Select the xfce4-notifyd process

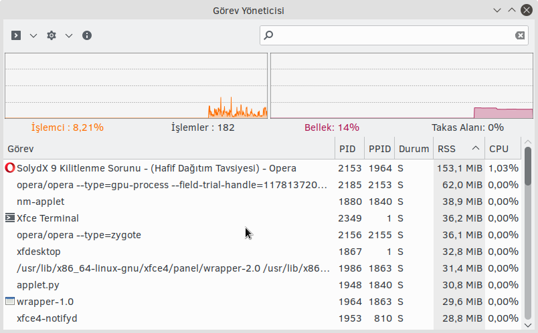pos(262,318)
